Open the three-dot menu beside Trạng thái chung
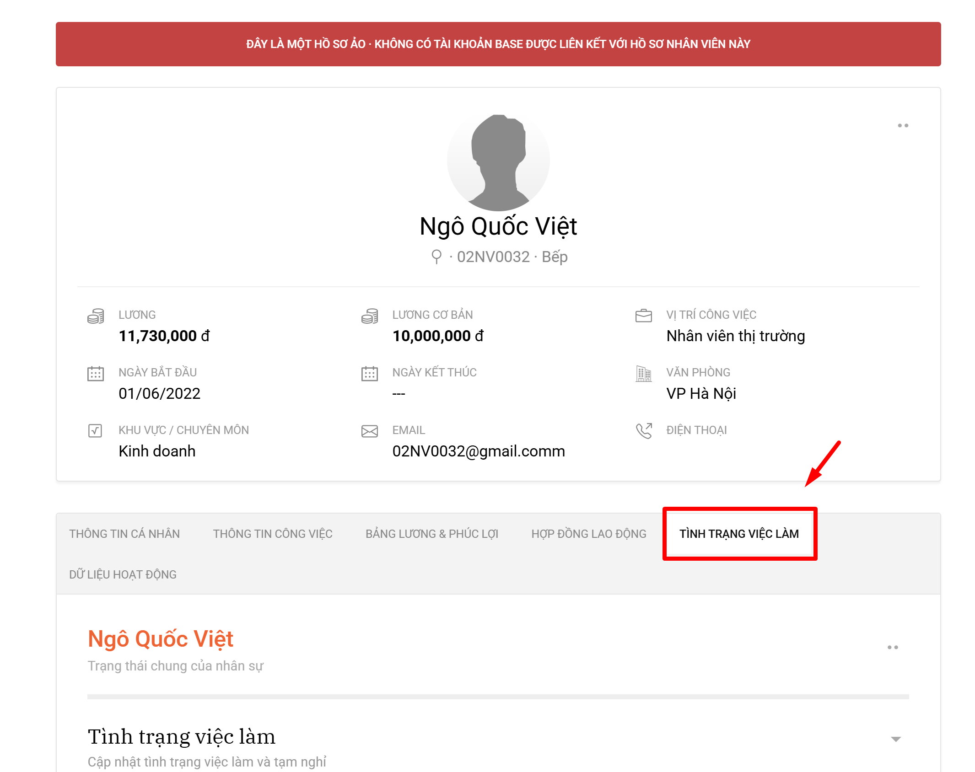The width and height of the screenshot is (975, 772). [892, 647]
